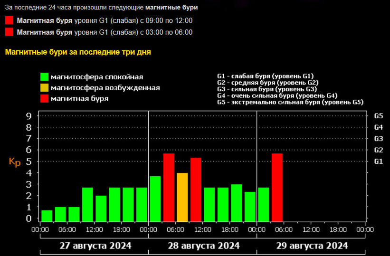Click the green bar on 29 августа
390x256 pixels.
click(x=264, y=204)
